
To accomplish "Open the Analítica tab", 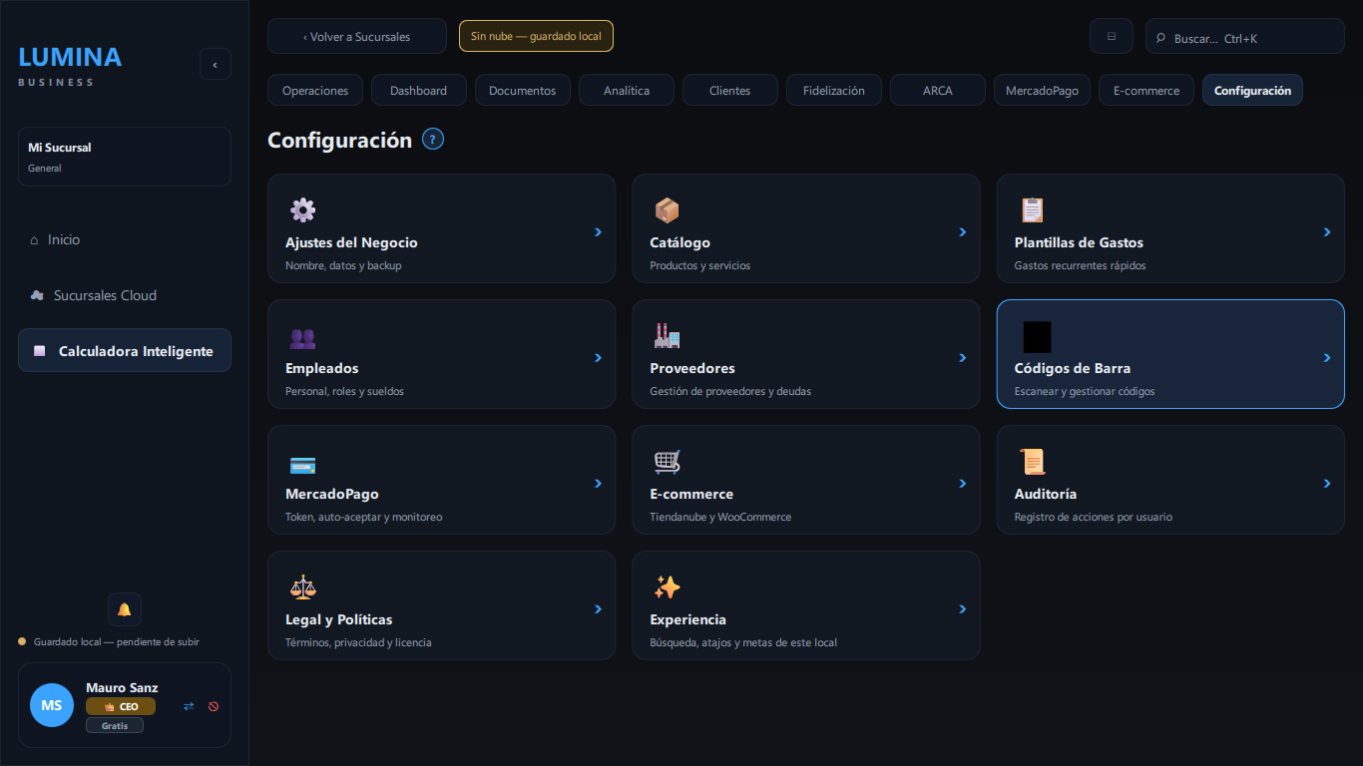I will coord(627,90).
